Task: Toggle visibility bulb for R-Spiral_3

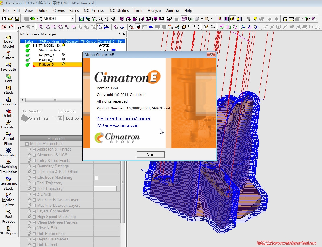Action: pyautogui.click(x=64, y=55)
